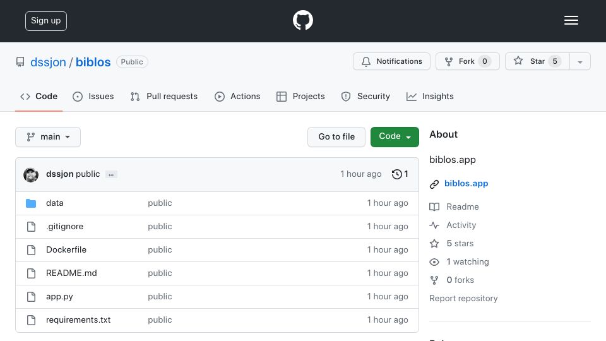Click the Activity pulse icon

point(434,225)
